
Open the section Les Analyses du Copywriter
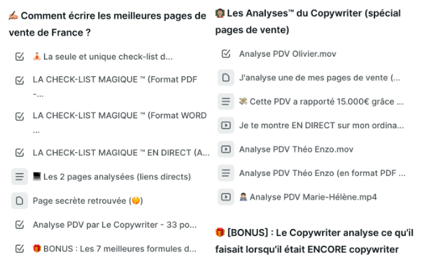tap(308, 21)
